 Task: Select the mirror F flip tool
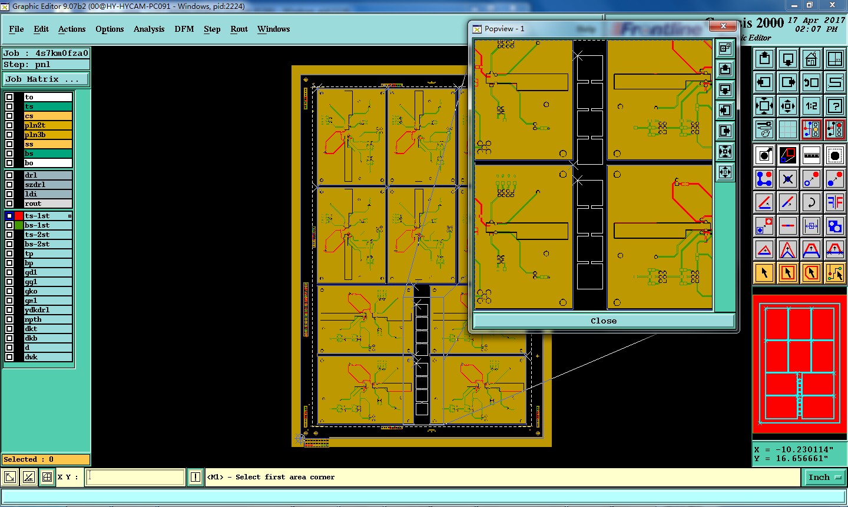coord(834,203)
